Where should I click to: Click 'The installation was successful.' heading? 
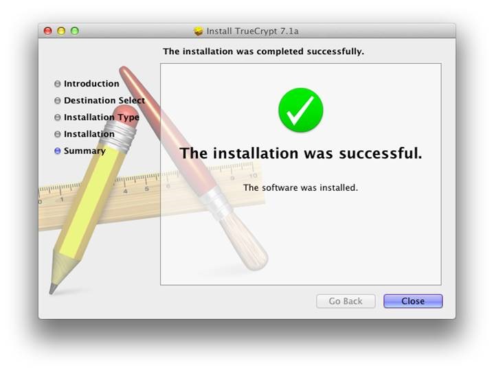coord(301,153)
